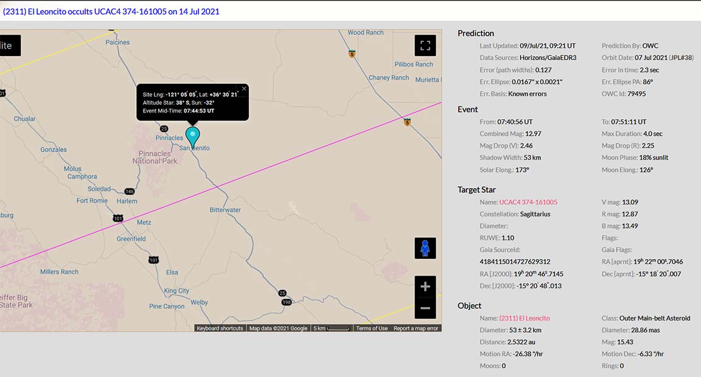Click the Distance 2.5322 au value

pos(521,342)
